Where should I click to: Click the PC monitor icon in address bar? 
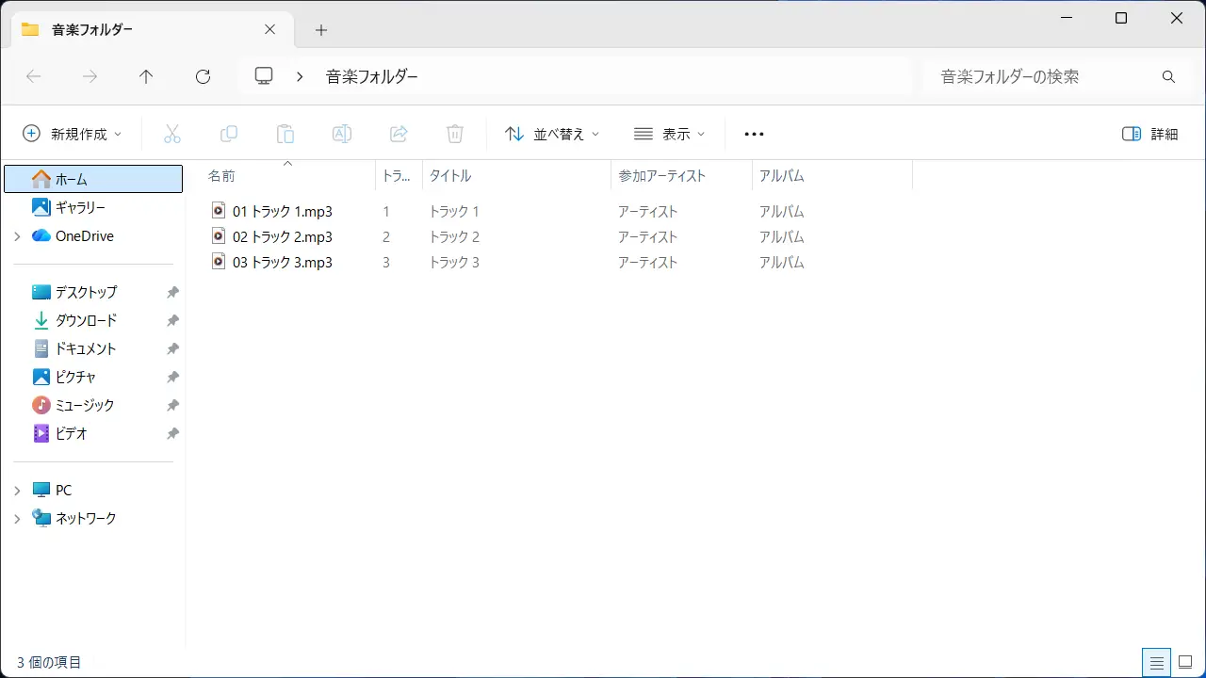(264, 76)
